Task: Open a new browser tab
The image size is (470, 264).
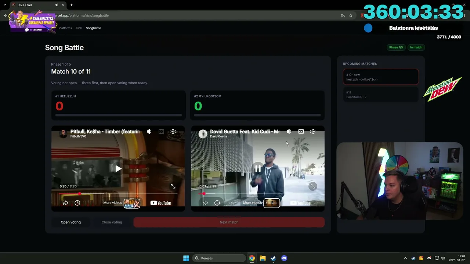Action: coord(71,5)
